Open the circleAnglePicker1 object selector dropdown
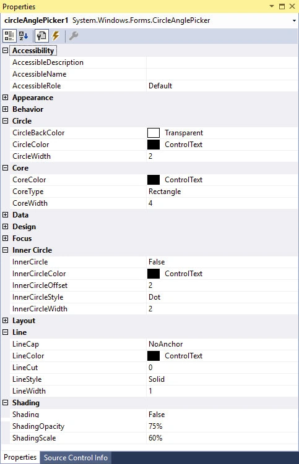This screenshot has height=464, width=299. point(294,21)
